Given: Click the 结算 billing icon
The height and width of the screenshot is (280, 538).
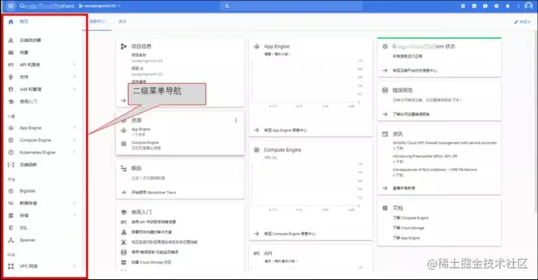Looking at the screenshot, I should 10,52.
